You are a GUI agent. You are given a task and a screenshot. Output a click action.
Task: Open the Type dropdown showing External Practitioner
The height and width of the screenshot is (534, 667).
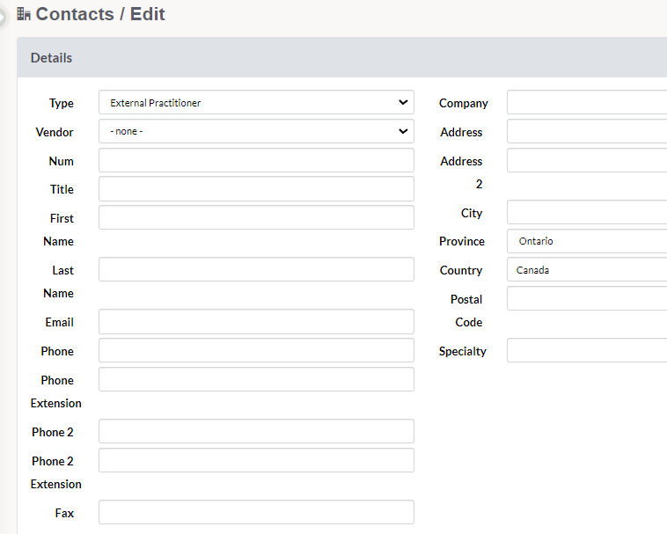(x=257, y=102)
